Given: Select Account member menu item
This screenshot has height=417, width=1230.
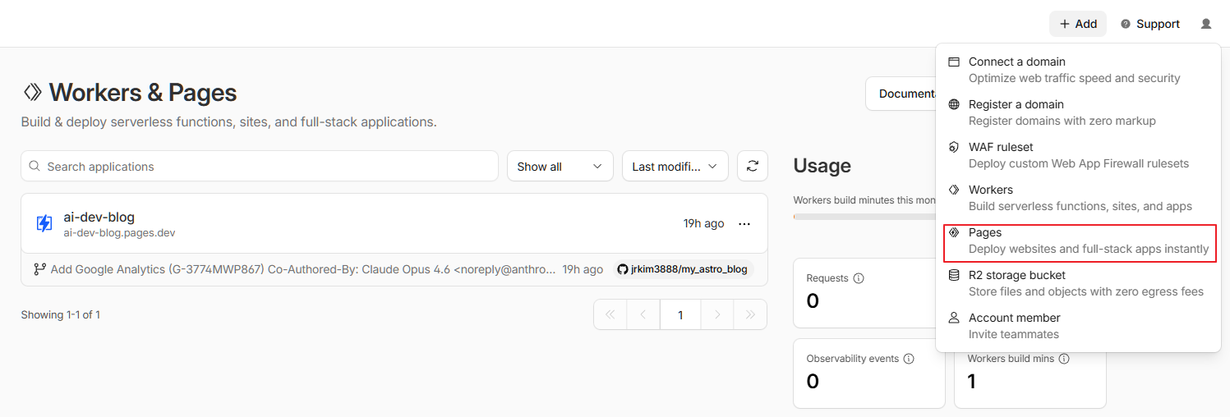Looking at the screenshot, I should point(1078,326).
